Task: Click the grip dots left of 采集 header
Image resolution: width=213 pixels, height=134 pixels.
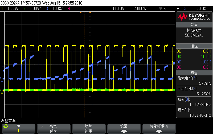Action: tap(178, 25)
